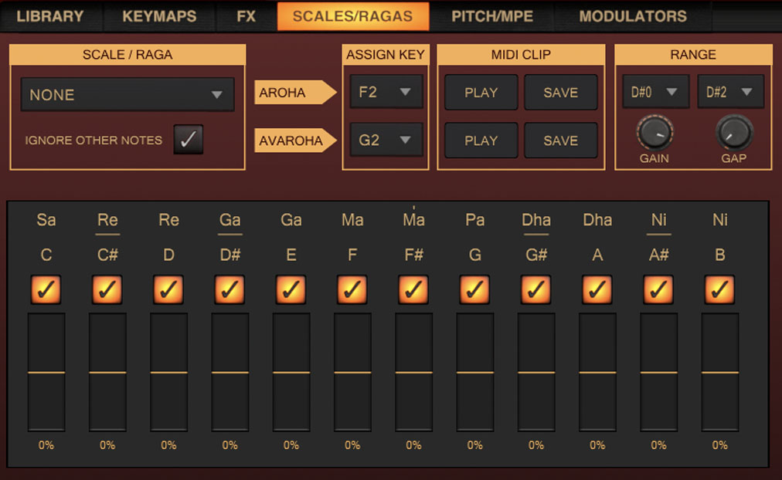Uncheck the B note checkbox
The width and height of the screenshot is (782, 480).
click(x=719, y=289)
